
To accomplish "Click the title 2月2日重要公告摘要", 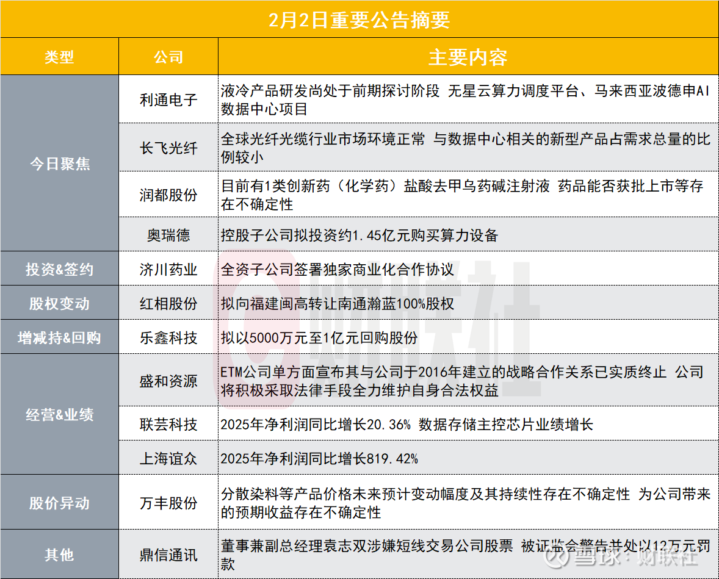I will tap(359, 20).
